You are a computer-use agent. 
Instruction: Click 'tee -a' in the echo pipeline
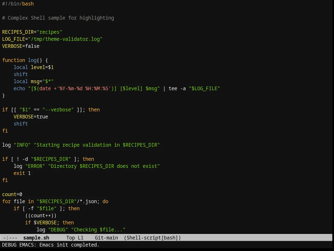tap(177, 88)
